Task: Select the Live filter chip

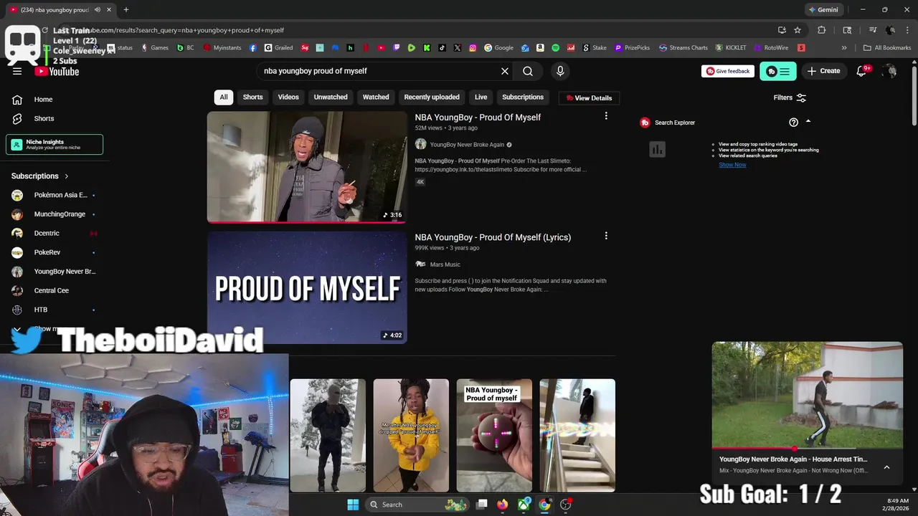Action: tap(481, 97)
